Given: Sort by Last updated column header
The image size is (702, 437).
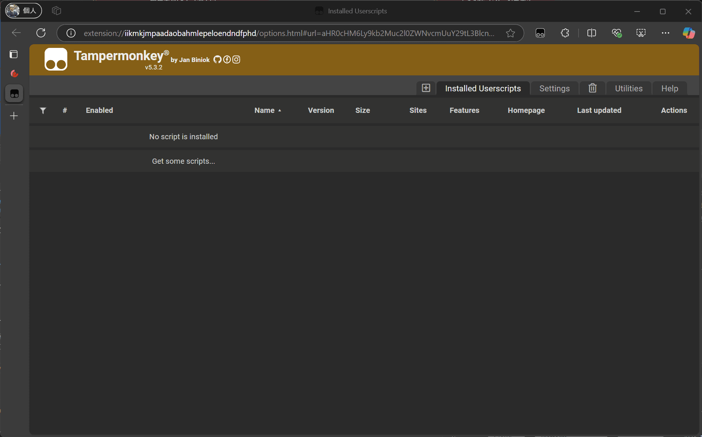Looking at the screenshot, I should (x=599, y=110).
